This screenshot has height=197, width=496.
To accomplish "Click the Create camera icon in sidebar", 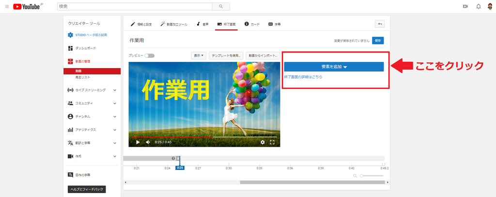I will (x=71, y=156).
